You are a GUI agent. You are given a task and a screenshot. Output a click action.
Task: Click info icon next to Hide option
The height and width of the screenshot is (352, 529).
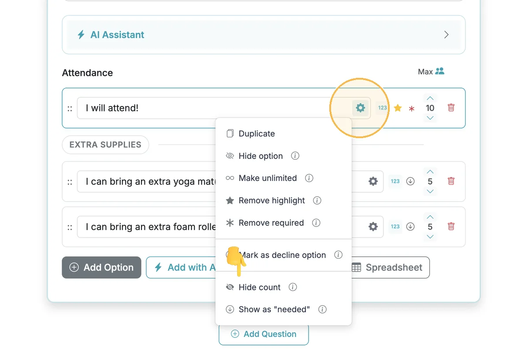tap(295, 156)
